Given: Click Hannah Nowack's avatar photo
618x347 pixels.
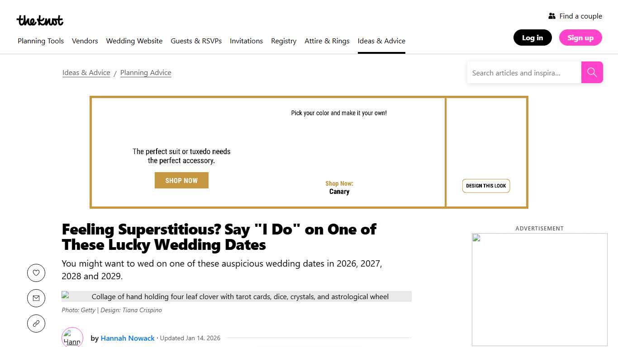Looking at the screenshot, I should point(72,338).
